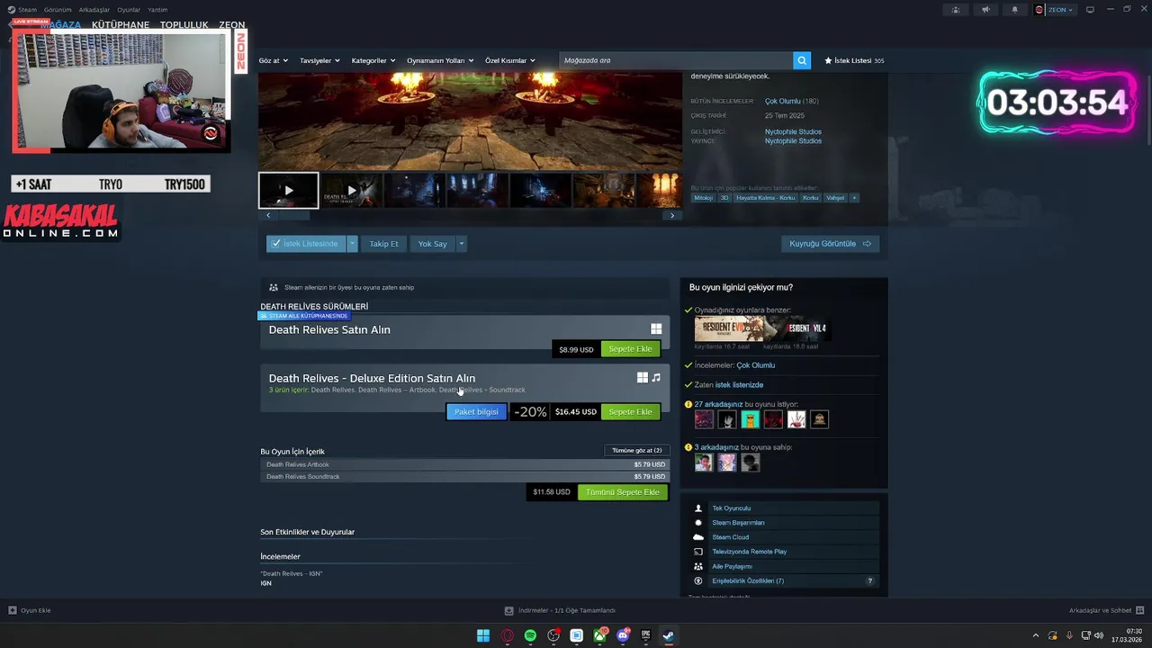Switch to KÜTÜPHANE tab

[x=121, y=25]
